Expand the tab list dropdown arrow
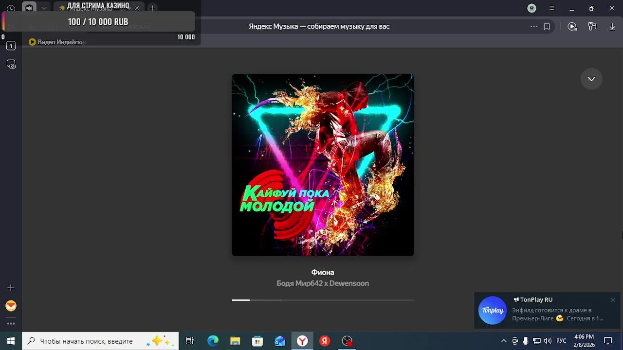This screenshot has width=623, height=350. click(x=44, y=8)
